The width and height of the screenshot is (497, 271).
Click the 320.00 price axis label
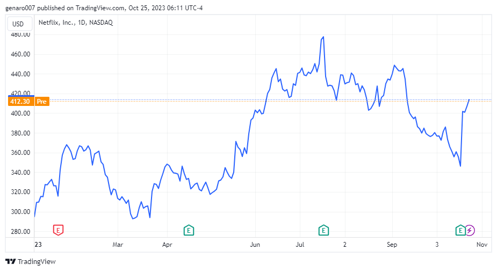click(x=20, y=192)
